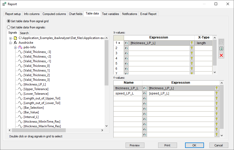The height and width of the screenshot is (150, 234).
Task: Open help icon for speed_LP_L Y-value row
Action: pyautogui.click(x=217, y=93)
